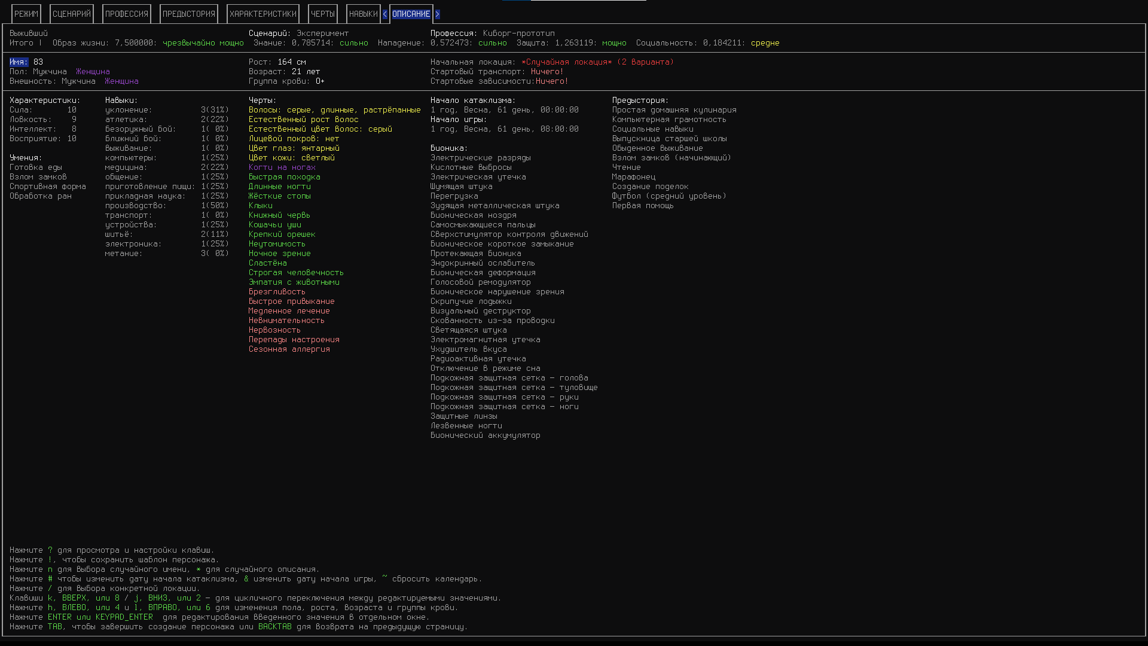Choose Мужчина for Внешность
The height and width of the screenshot is (646, 1148).
point(78,81)
